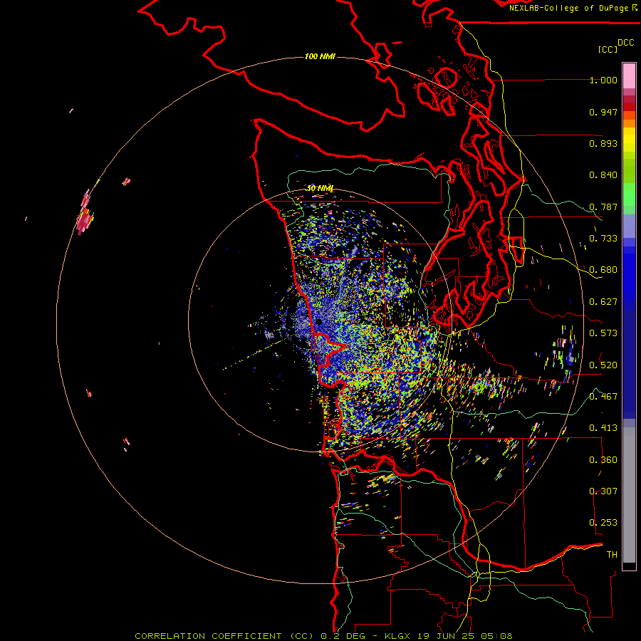641x641 pixels.
Task: Click the 0.413 color scale value
Action: [603, 428]
